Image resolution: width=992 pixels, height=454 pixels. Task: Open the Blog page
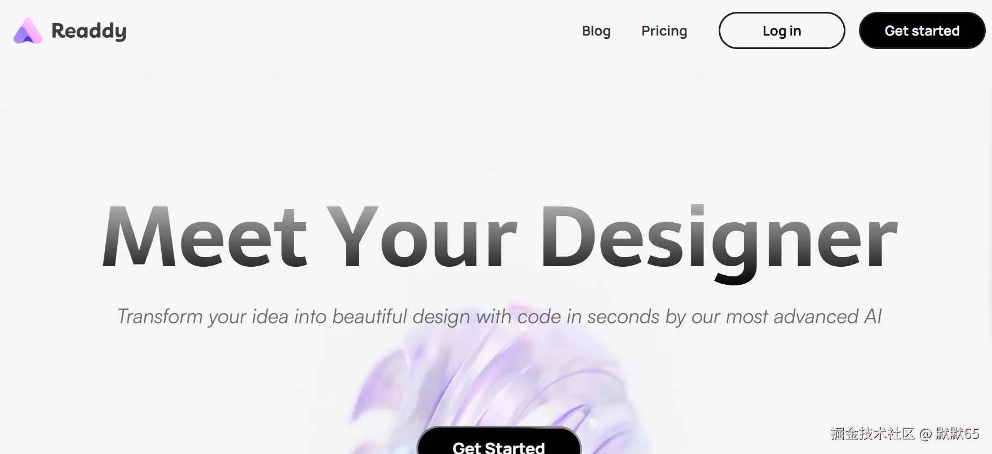(x=596, y=31)
